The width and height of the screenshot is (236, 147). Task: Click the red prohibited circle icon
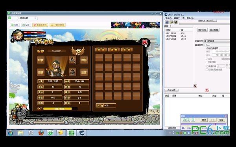(x=207, y=90)
